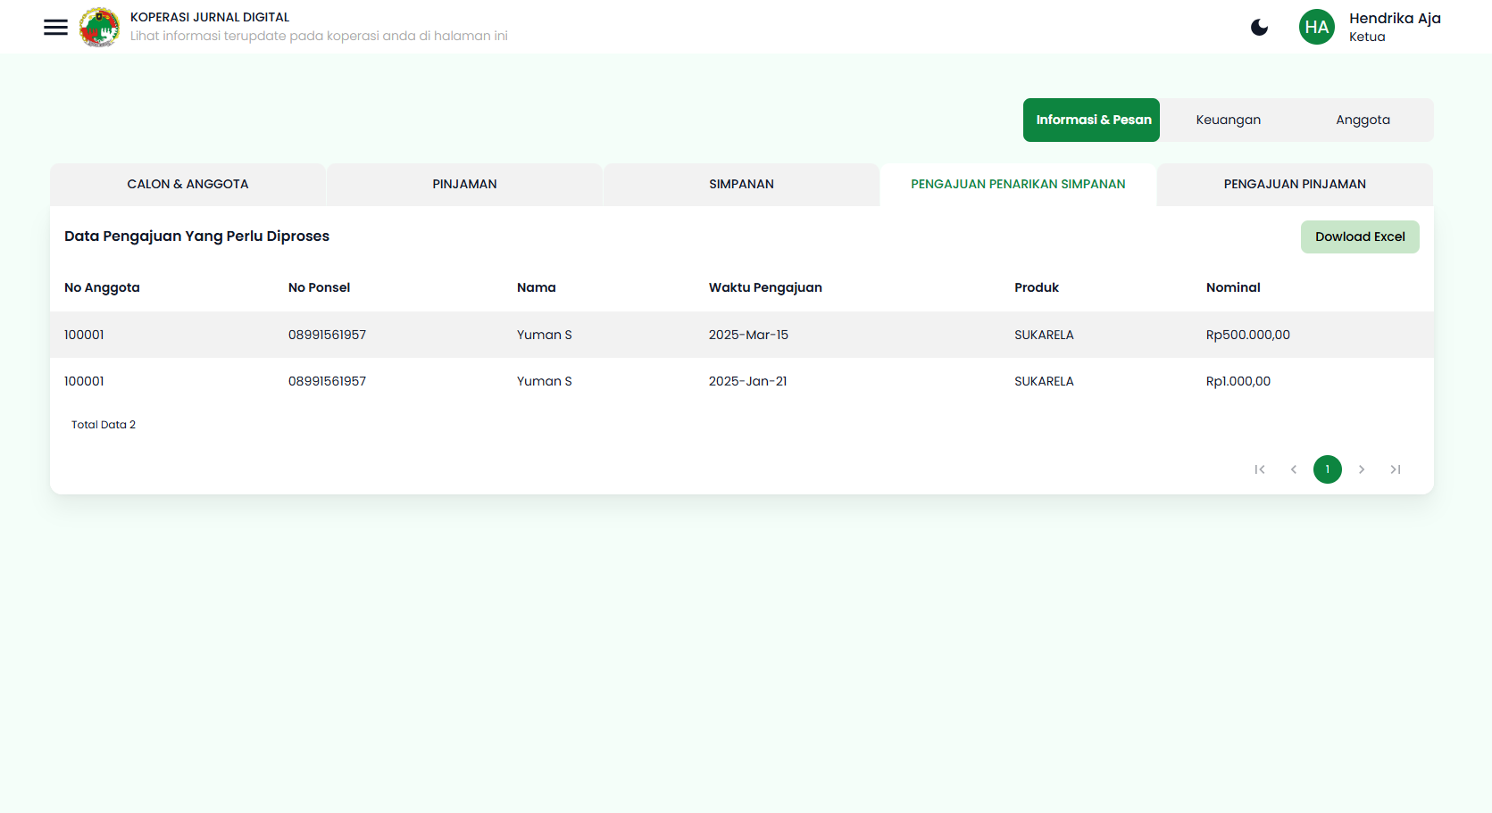Select the PENGAJUAN PINJAMAN tab

pyautogui.click(x=1294, y=184)
